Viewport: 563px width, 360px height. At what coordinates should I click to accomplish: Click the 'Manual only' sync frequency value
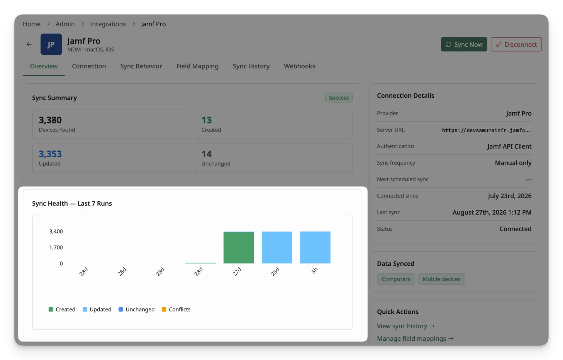513,163
